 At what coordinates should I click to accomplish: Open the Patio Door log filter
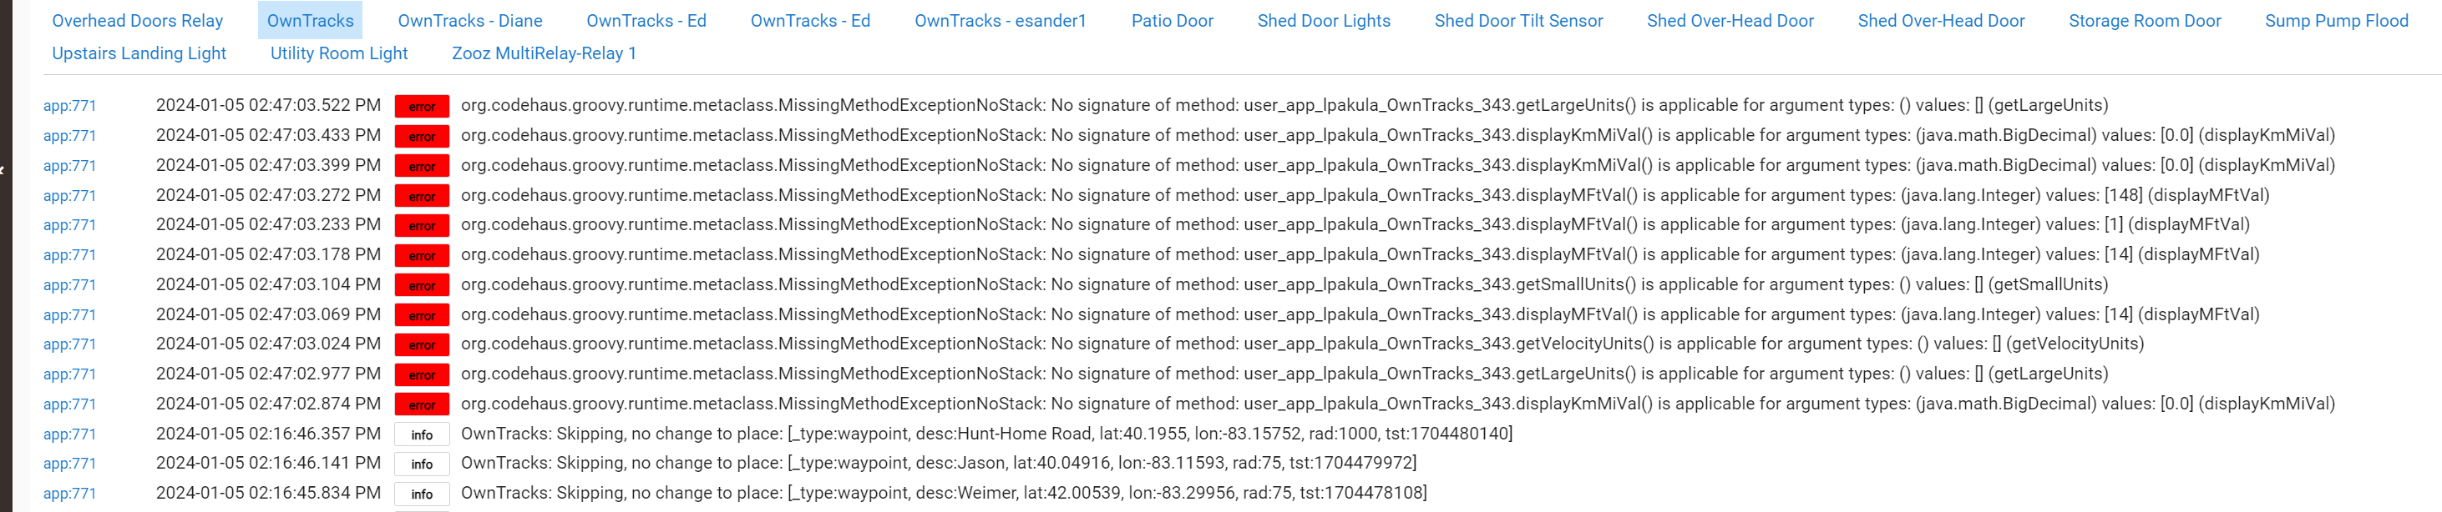(x=1172, y=21)
